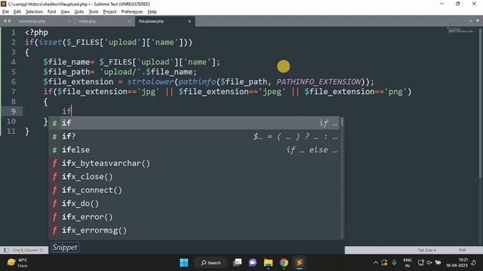
Task: Open the Tools menu
Action: pyautogui.click(x=94, y=12)
